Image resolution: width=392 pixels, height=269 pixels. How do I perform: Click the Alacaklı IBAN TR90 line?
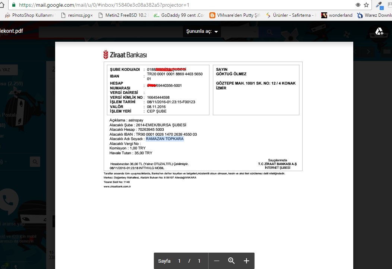153,134
